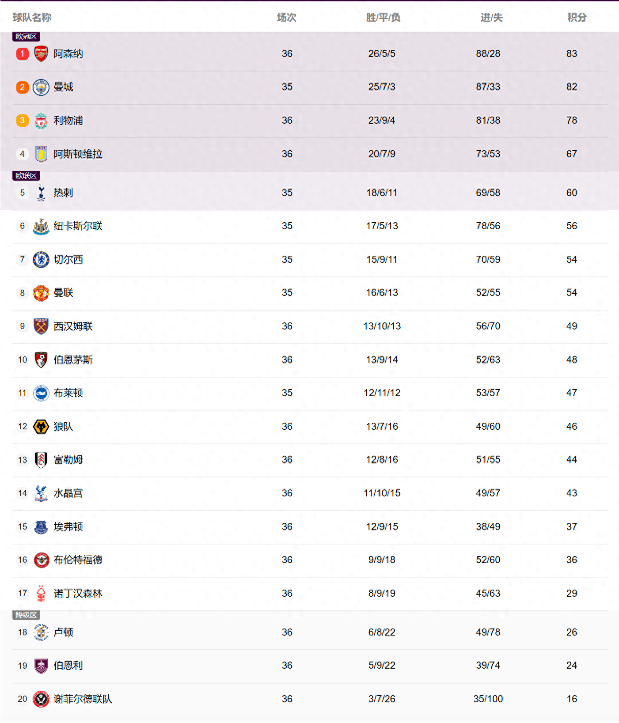The width and height of the screenshot is (619, 723).
Task: Click the Arsenal club crest icon
Action: click(41, 54)
